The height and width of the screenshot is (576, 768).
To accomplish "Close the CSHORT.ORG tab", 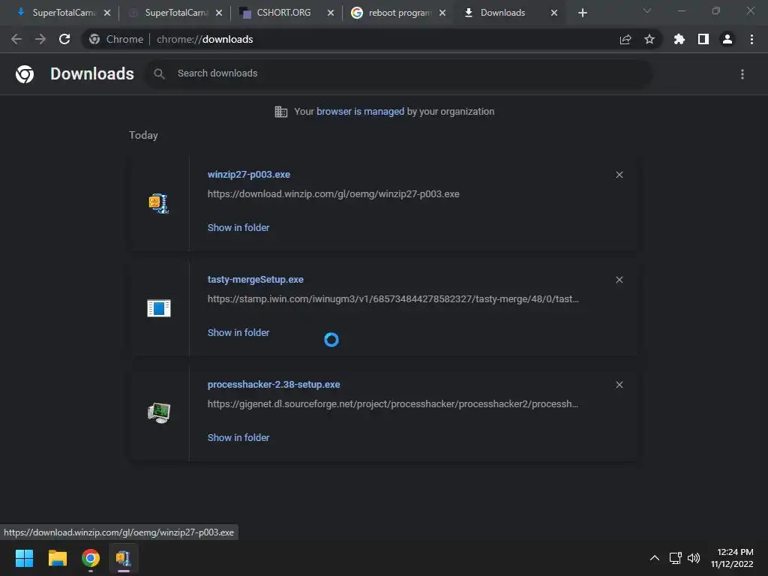I will (x=331, y=13).
